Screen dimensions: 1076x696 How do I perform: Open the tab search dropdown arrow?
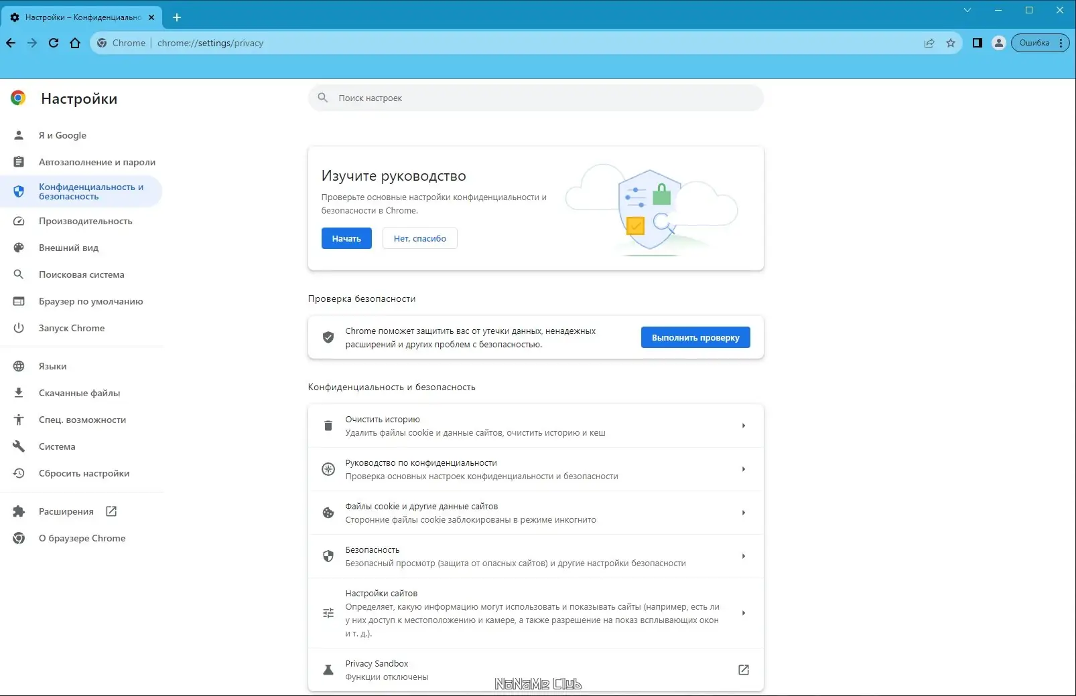pyautogui.click(x=967, y=10)
